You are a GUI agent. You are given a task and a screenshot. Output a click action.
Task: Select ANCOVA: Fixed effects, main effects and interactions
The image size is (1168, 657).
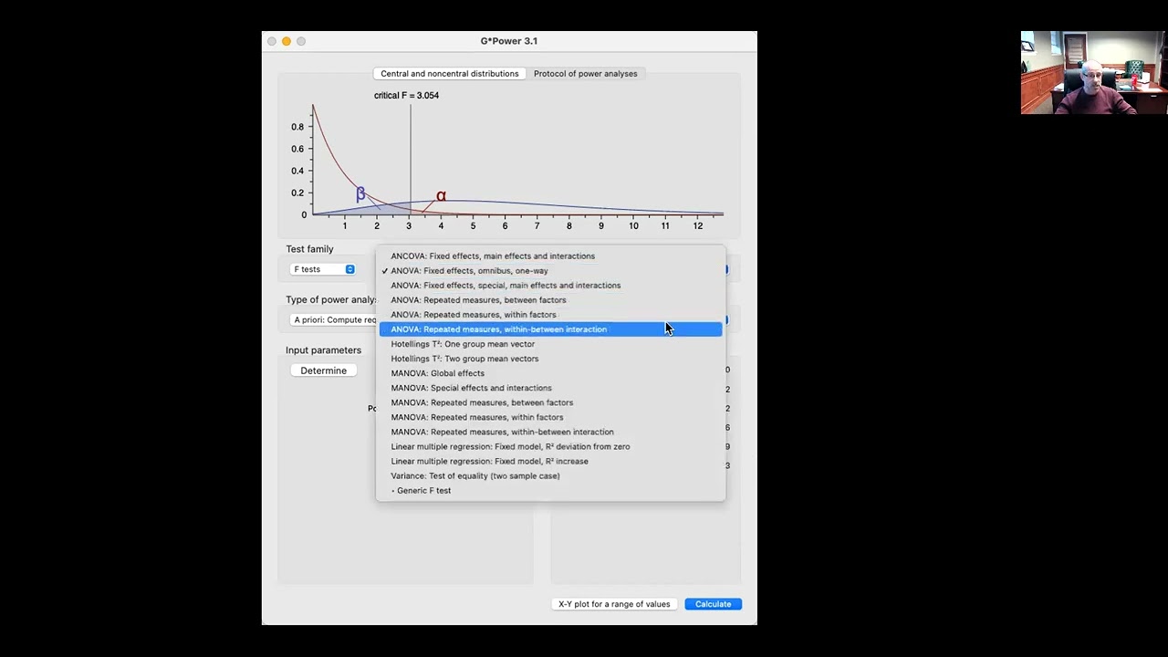(550, 256)
